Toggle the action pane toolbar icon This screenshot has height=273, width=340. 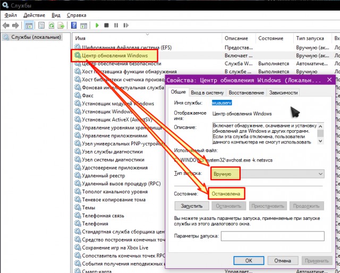coord(84,25)
